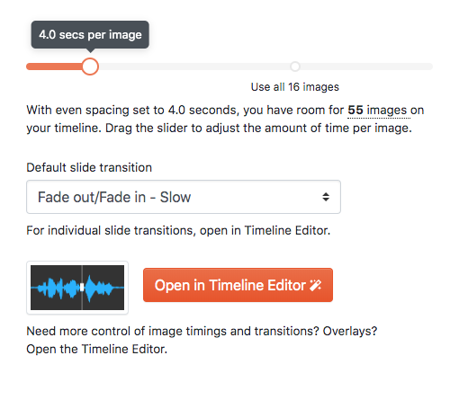Click the 'Use all 16 images' label
Viewport: 459px width, 400px height.
coord(295,87)
